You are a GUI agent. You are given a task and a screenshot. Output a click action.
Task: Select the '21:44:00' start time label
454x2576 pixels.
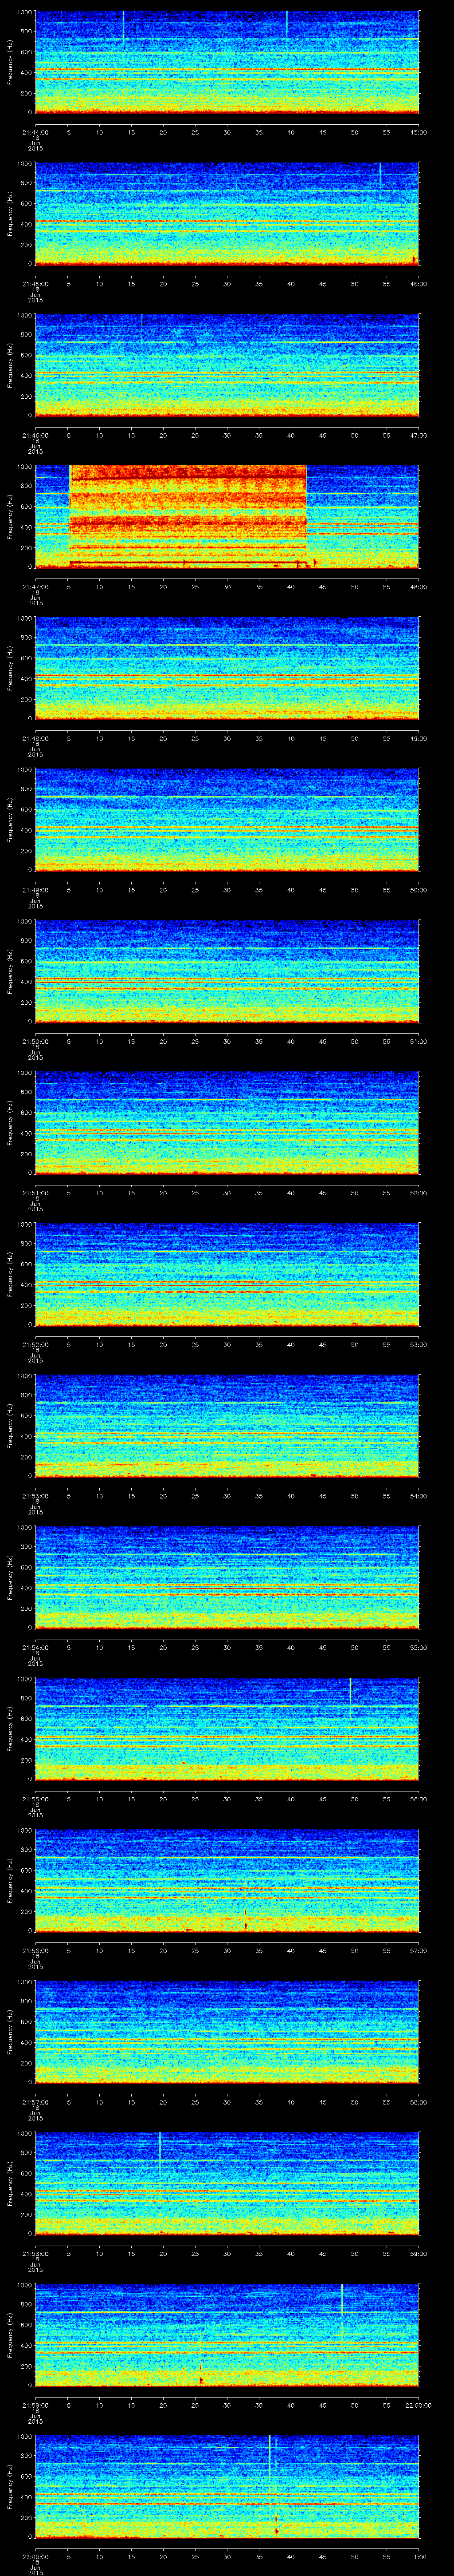tap(35, 132)
